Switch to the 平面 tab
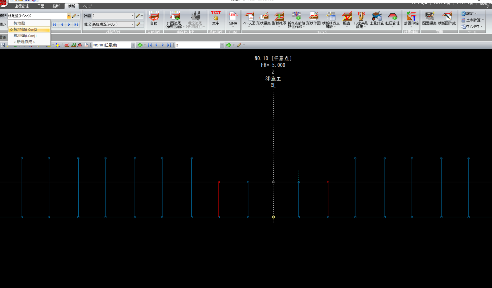492x288 pixels. pyautogui.click(x=41, y=6)
